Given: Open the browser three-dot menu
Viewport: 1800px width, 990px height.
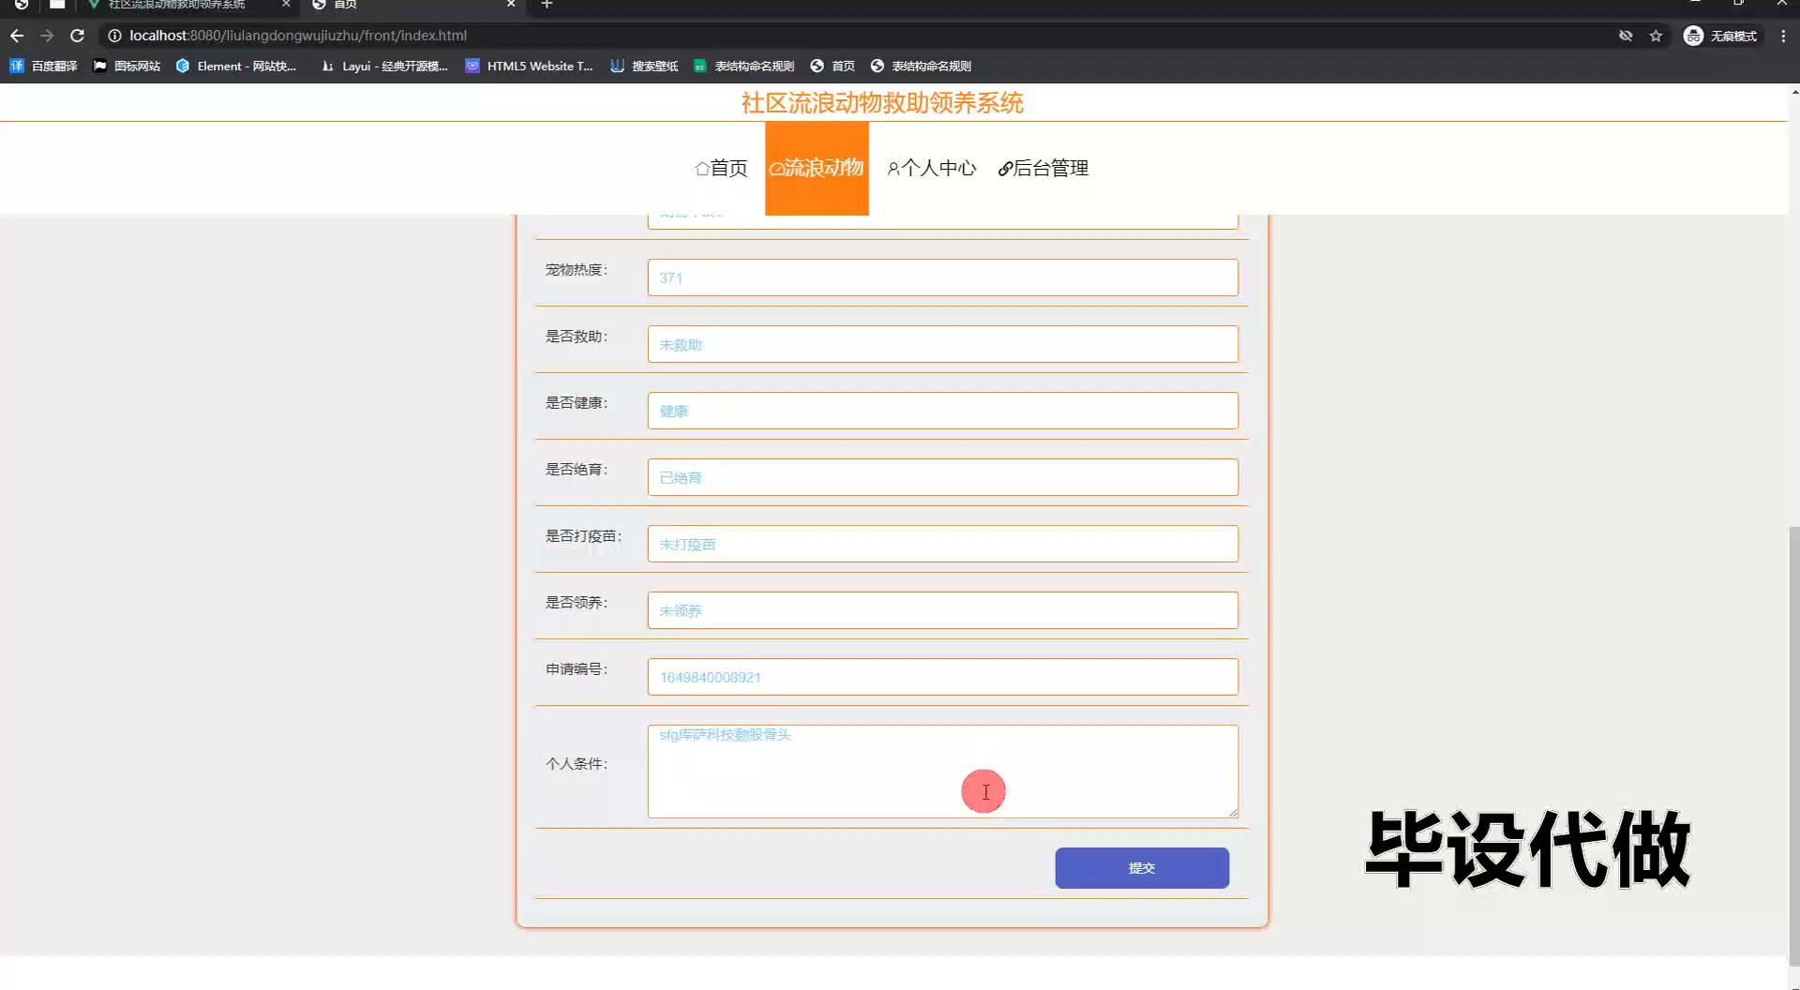Looking at the screenshot, I should (x=1782, y=36).
